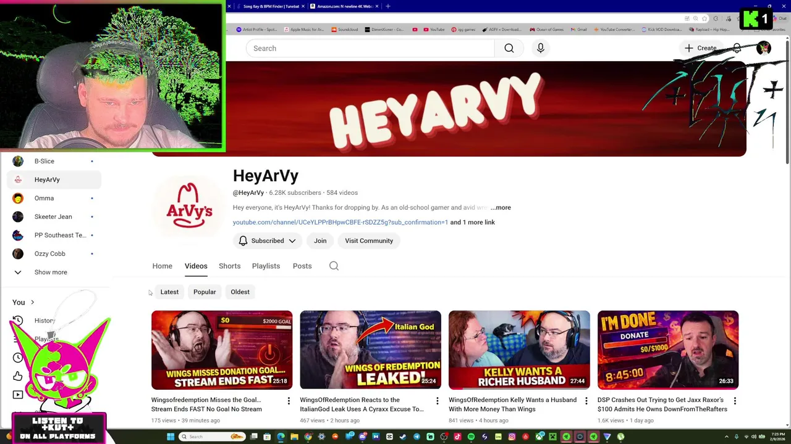Switch to Song Key & BPM Finder browser tab
This screenshot has width=791, height=444.
pos(271,6)
